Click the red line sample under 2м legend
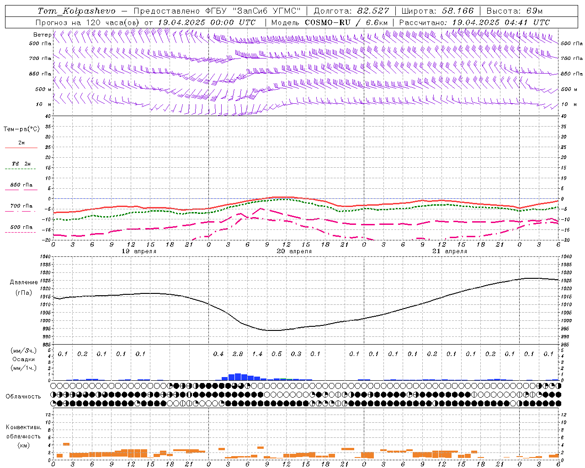This screenshot has width=585, height=468. 21,148
